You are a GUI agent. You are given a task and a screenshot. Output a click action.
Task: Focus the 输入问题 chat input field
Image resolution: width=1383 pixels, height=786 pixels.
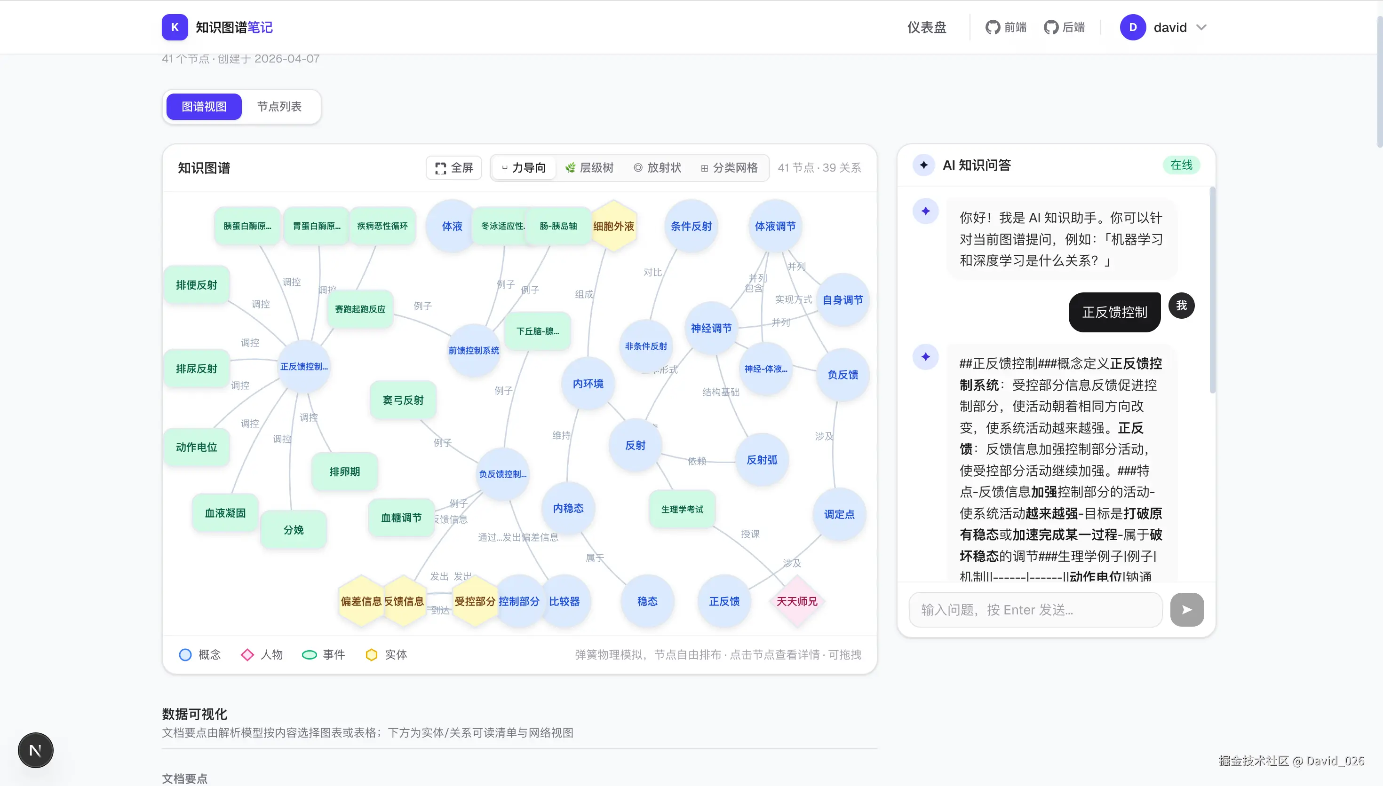point(1035,609)
